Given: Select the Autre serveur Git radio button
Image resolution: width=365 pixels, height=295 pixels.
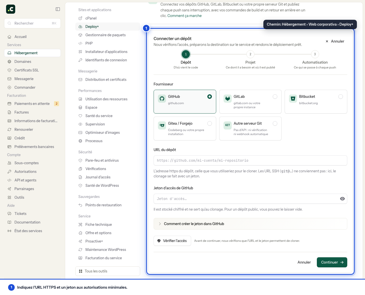Looking at the screenshot, I should coord(275,123).
